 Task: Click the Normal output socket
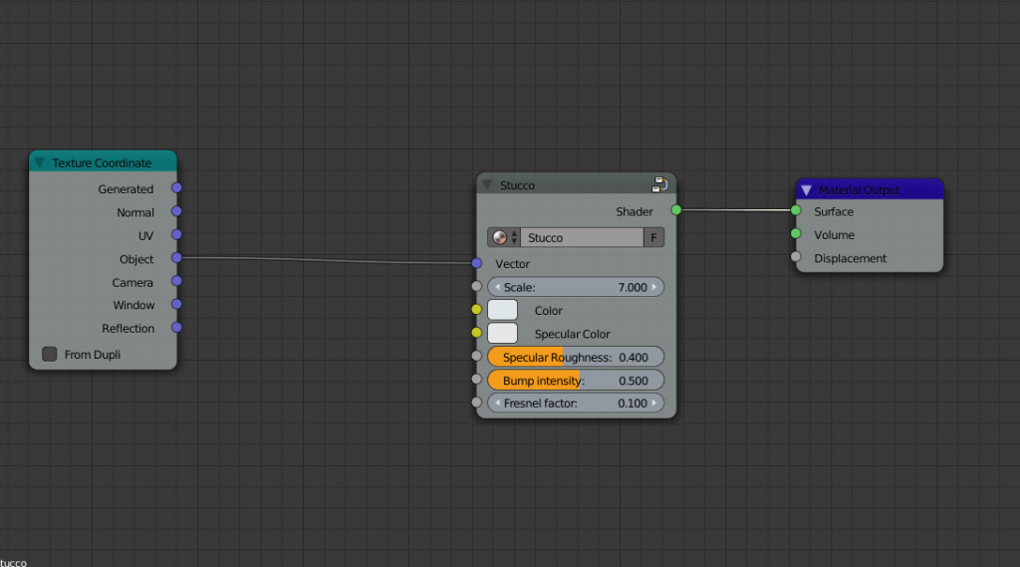pyautogui.click(x=176, y=211)
